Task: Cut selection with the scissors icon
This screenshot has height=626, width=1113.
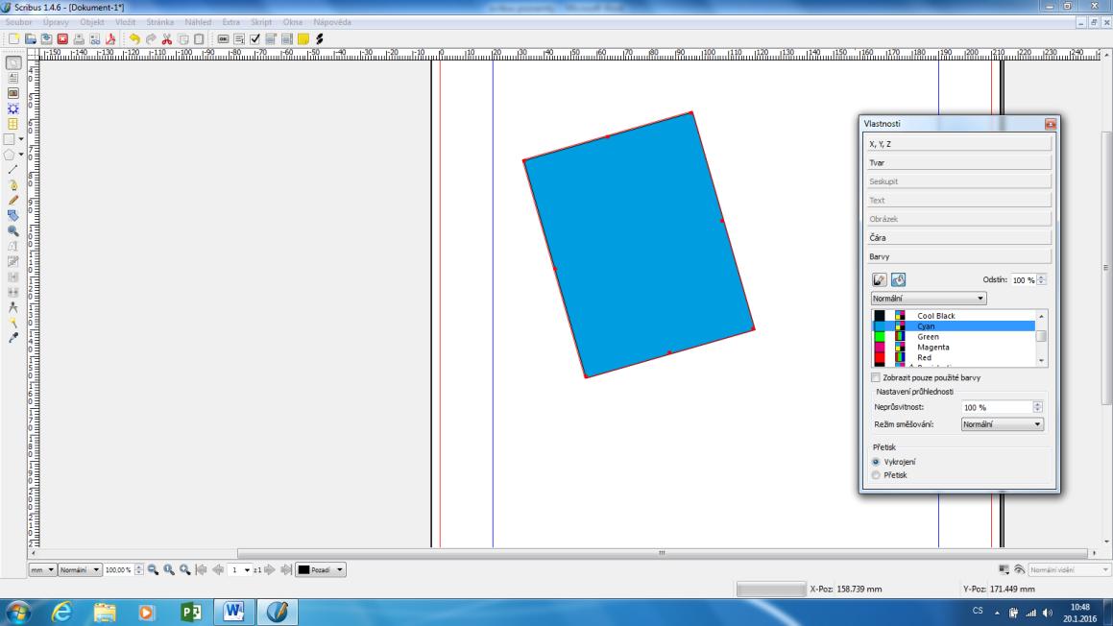Action: tap(167, 39)
